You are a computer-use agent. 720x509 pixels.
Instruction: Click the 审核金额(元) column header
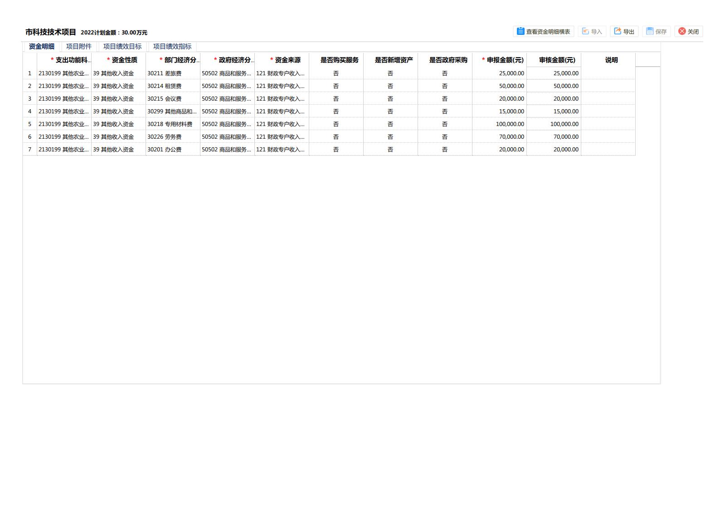pos(554,60)
